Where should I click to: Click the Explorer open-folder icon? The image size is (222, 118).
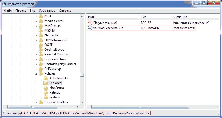point(46,83)
